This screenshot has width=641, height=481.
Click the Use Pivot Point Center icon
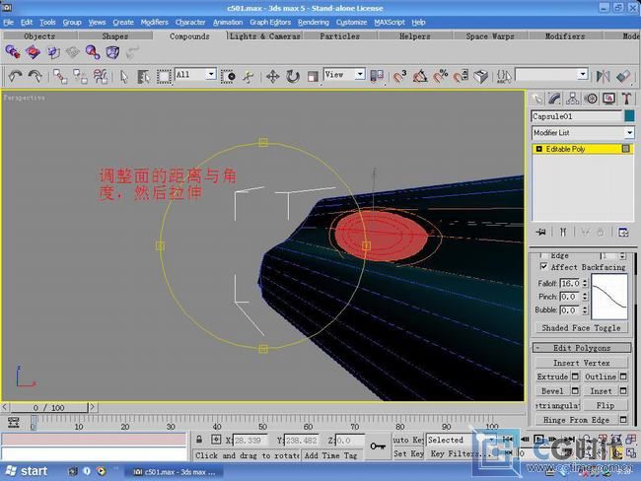377,76
